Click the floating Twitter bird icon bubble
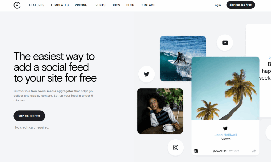271x162 pixels. click(146, 74)
